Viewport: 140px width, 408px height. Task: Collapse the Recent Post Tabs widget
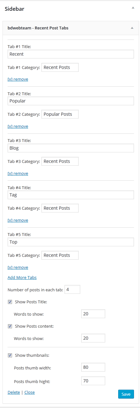click(x=132, y=28)
